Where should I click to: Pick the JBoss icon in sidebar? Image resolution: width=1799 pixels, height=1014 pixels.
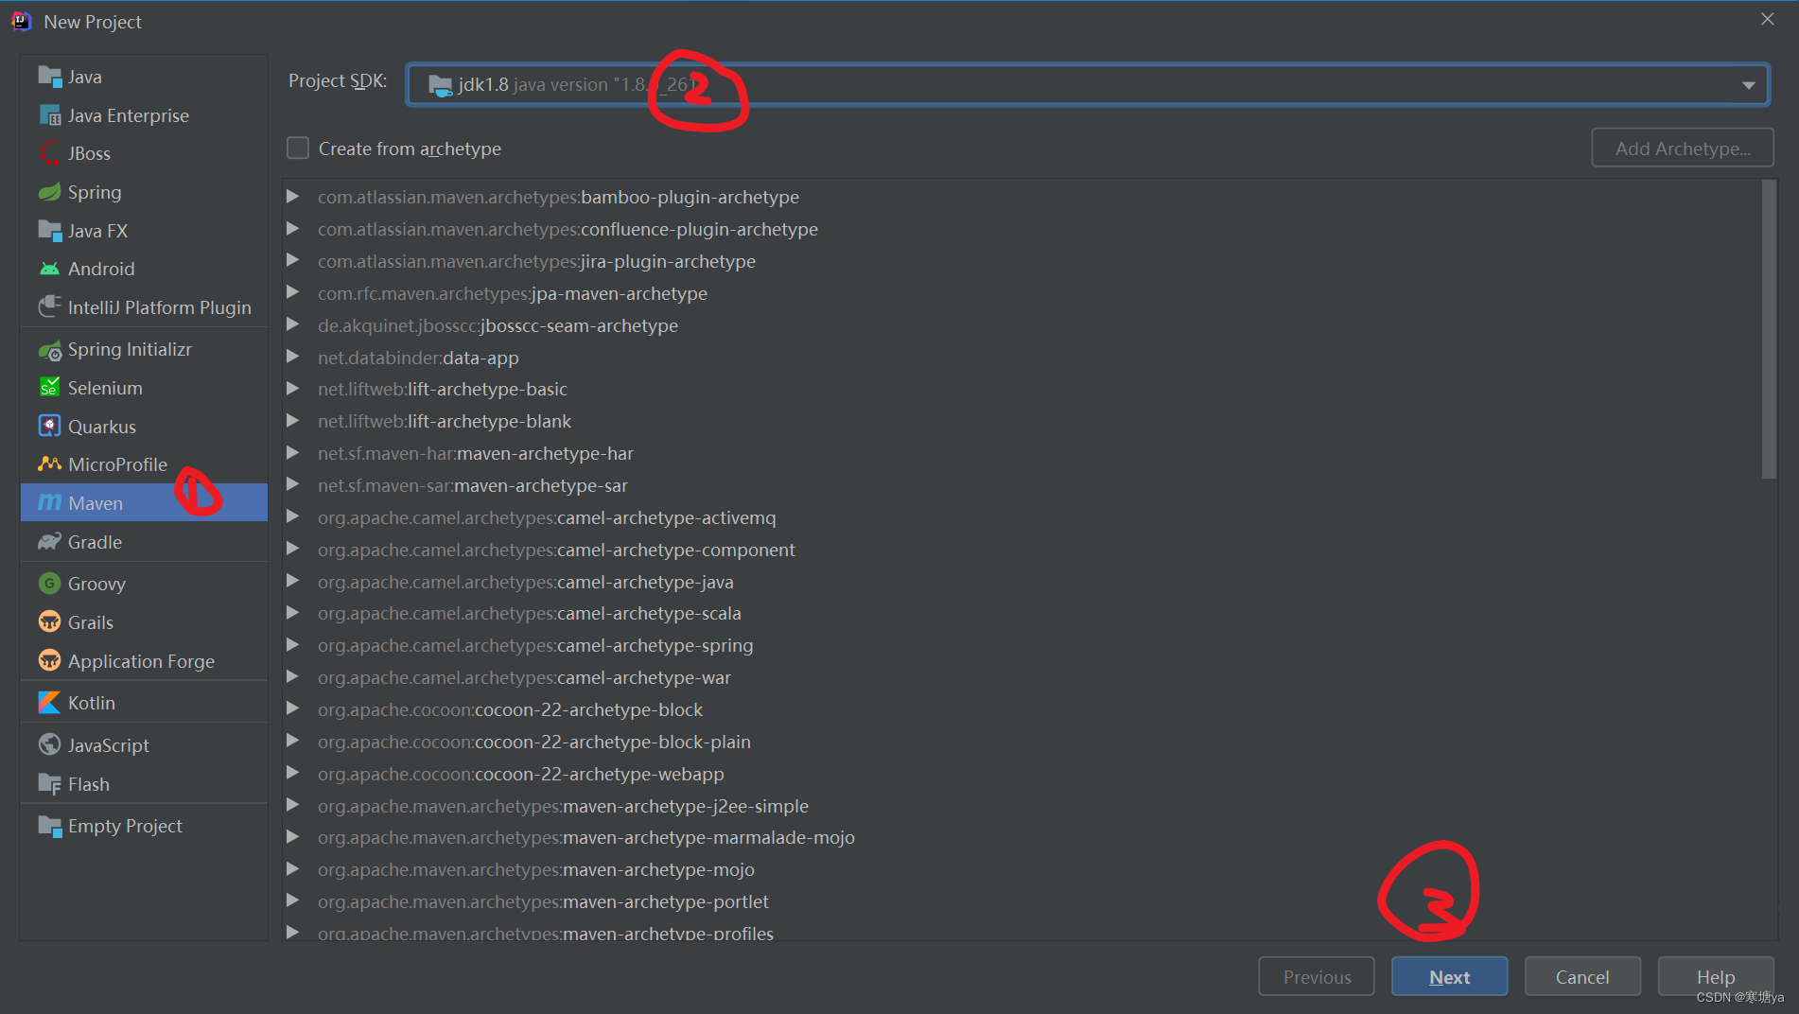pos(49,153)
